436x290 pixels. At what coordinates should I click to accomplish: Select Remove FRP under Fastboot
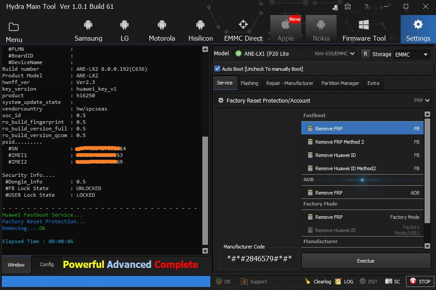[x=362, y=129]
